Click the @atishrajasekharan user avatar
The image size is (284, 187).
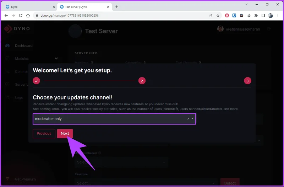point(220,29)
